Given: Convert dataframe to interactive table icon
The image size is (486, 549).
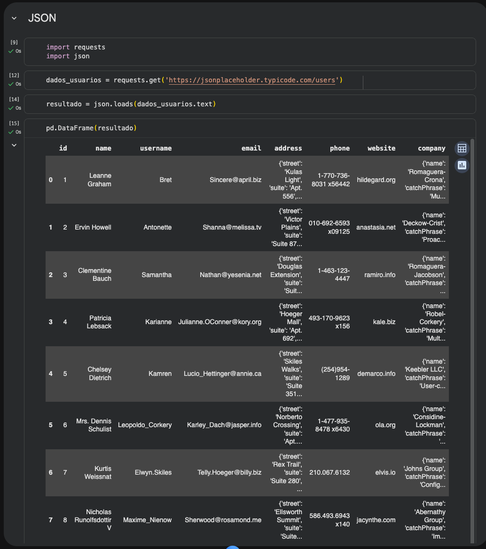Looking at the screenshot, I should point(462,149).
